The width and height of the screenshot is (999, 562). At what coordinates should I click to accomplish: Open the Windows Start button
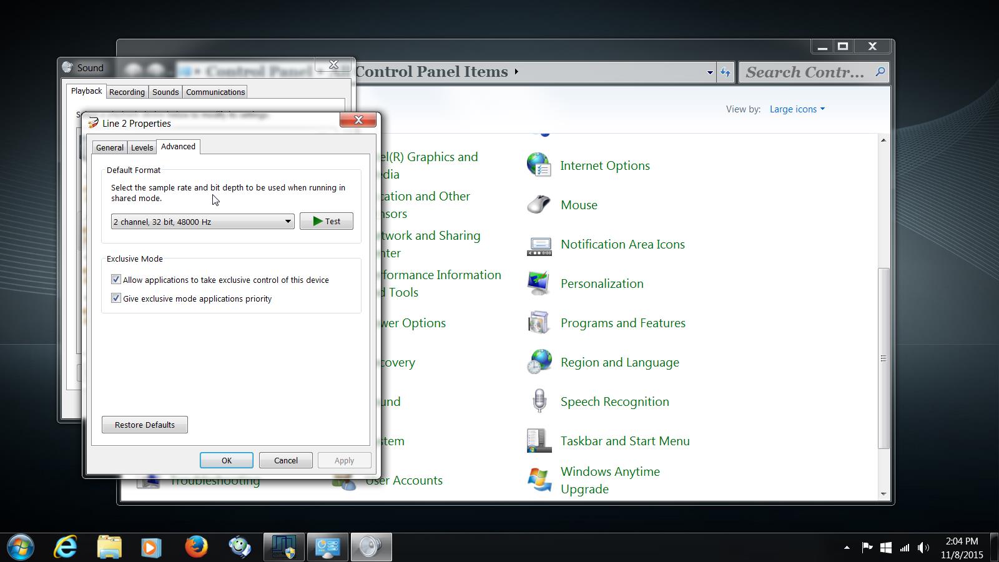20,548
